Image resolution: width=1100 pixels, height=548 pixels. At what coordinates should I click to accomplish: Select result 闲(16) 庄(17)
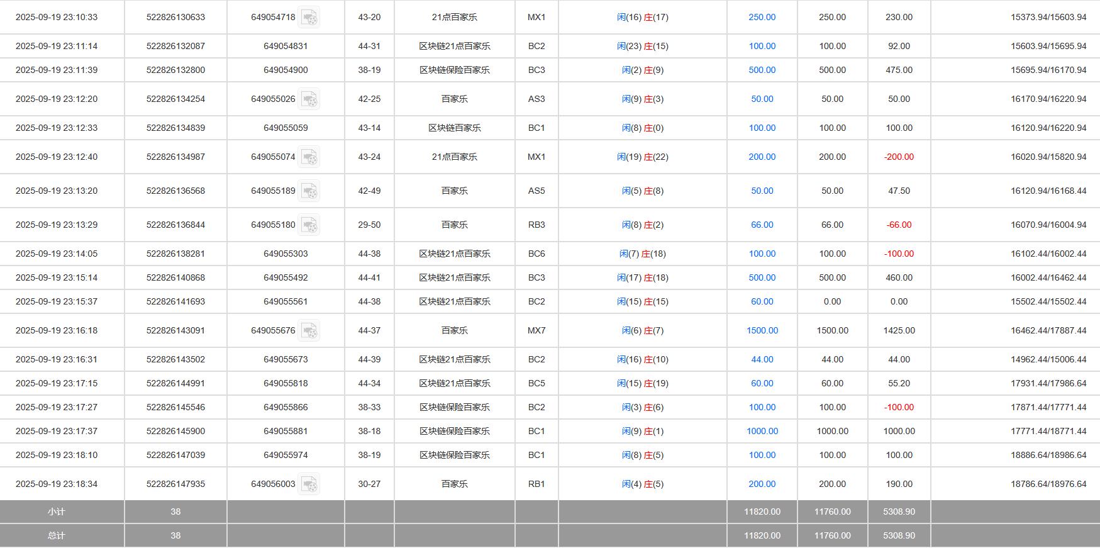click(x=643, y=17)
